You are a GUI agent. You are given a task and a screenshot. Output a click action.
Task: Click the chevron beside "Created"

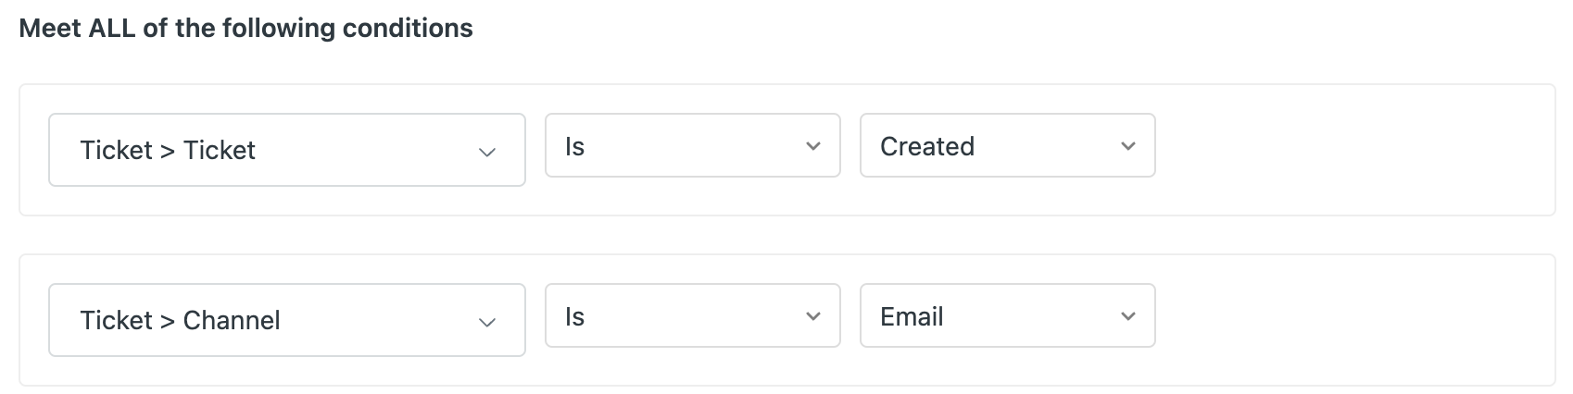tap(1127, 146)
